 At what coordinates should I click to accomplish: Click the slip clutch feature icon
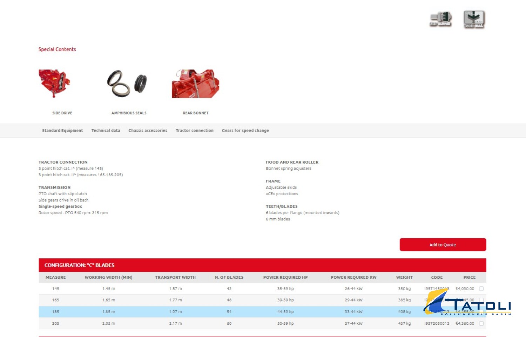[441, 19]
